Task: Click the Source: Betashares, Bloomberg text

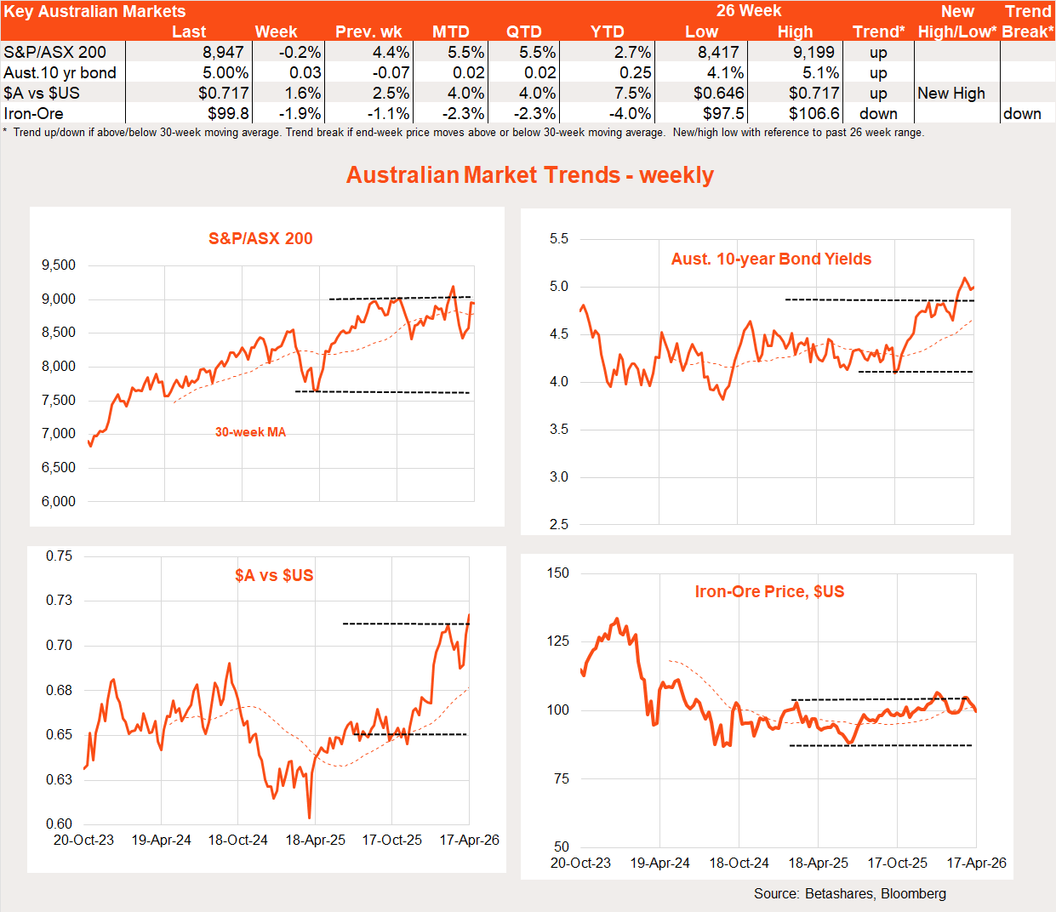Action: (x=849, y=893)
